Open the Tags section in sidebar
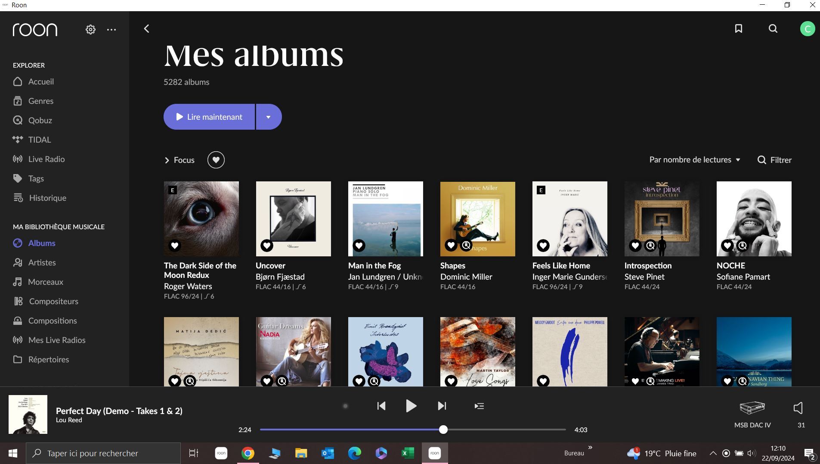The width and height of the screenshot is (820, 464). [x=28, y=178]
